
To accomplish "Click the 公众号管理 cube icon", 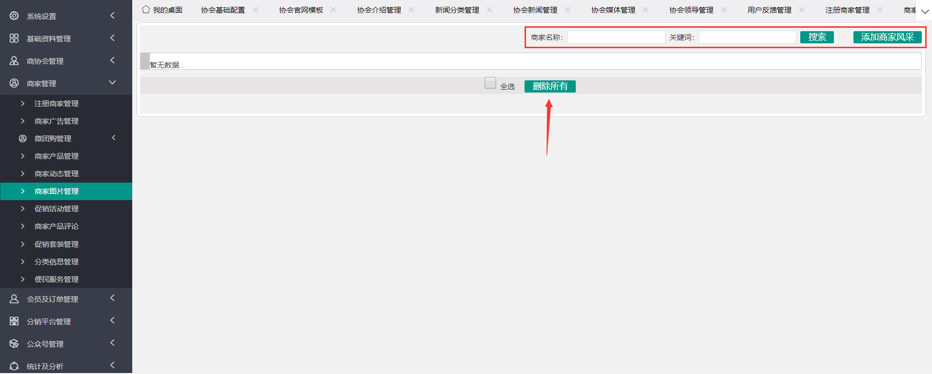I will pos(14,343).
